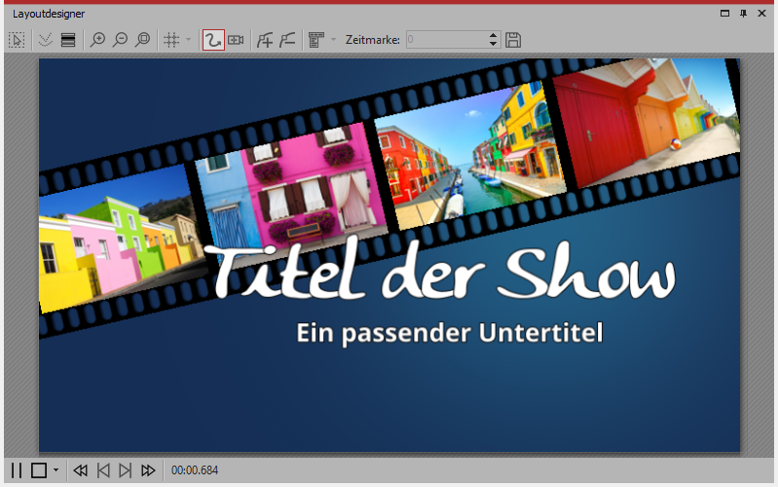The height and width of the screenshot is (487, 778).
Task: Toggle the motion path tool
Action: click(213, 40)
